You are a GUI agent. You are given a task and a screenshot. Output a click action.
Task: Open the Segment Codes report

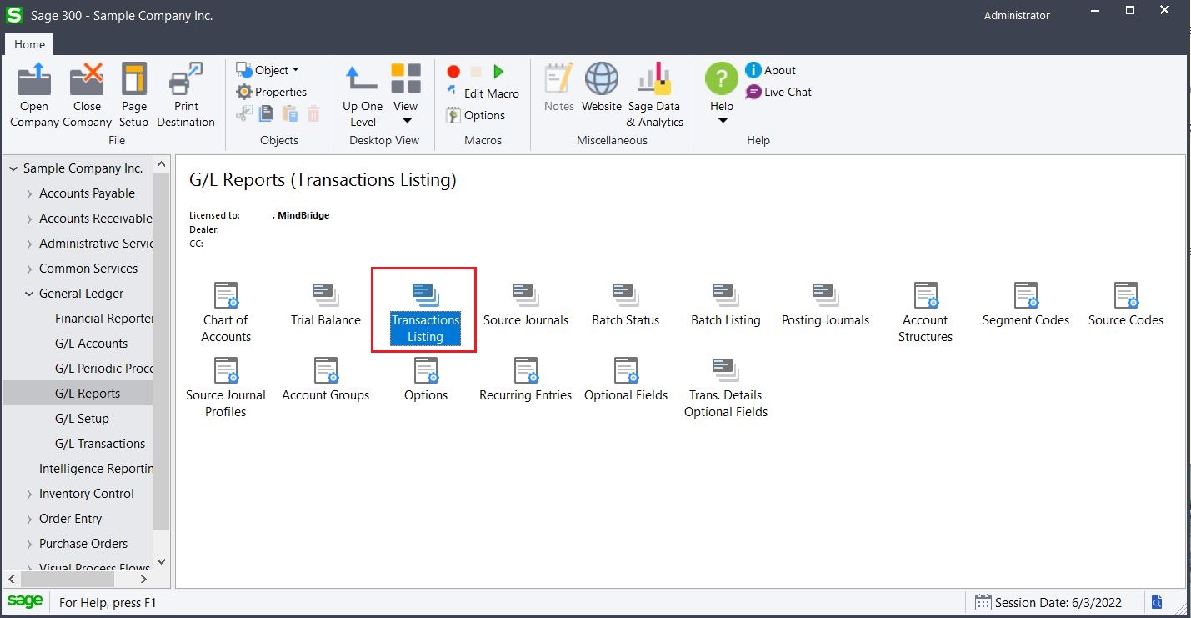tap(1025, 300)
